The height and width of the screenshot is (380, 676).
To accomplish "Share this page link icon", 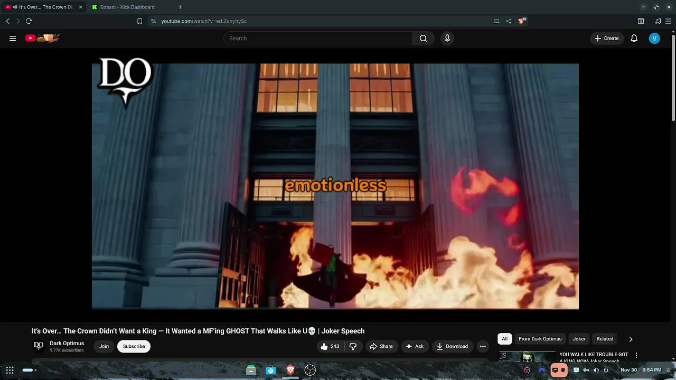I will pyautogui.click(x=509, y=21).
